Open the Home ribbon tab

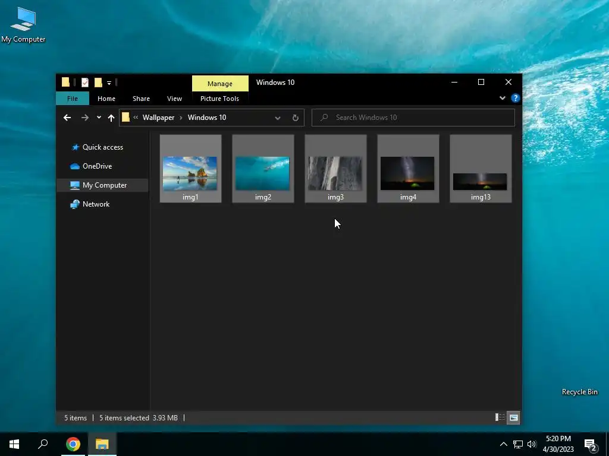pyautogui.click(x=106, y=99)
